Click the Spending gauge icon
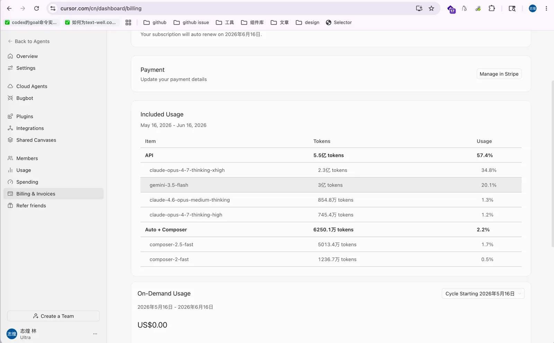554x343 pixels. [10, 182]
